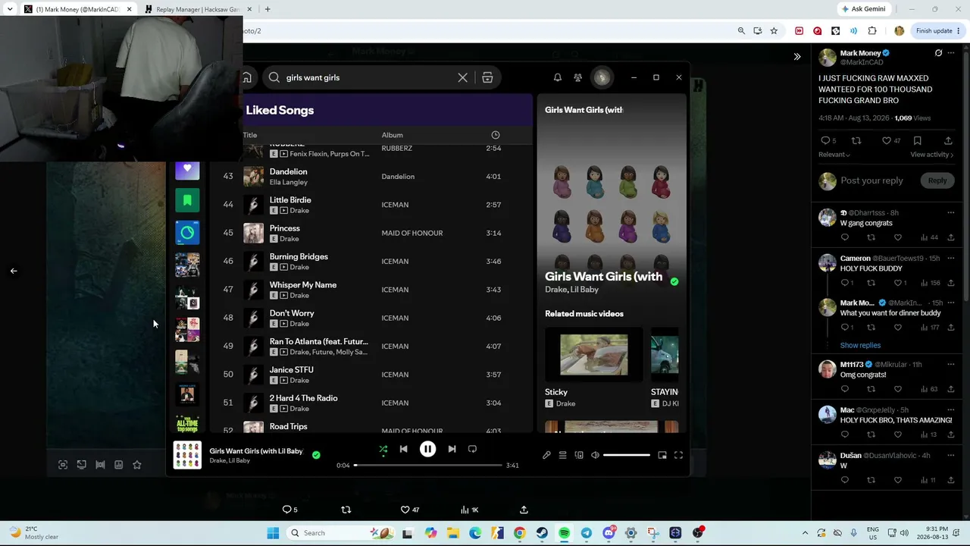The width and height of the screenshot is (970, 546).
Task: Expand Show replies
Action: (860, 345)
